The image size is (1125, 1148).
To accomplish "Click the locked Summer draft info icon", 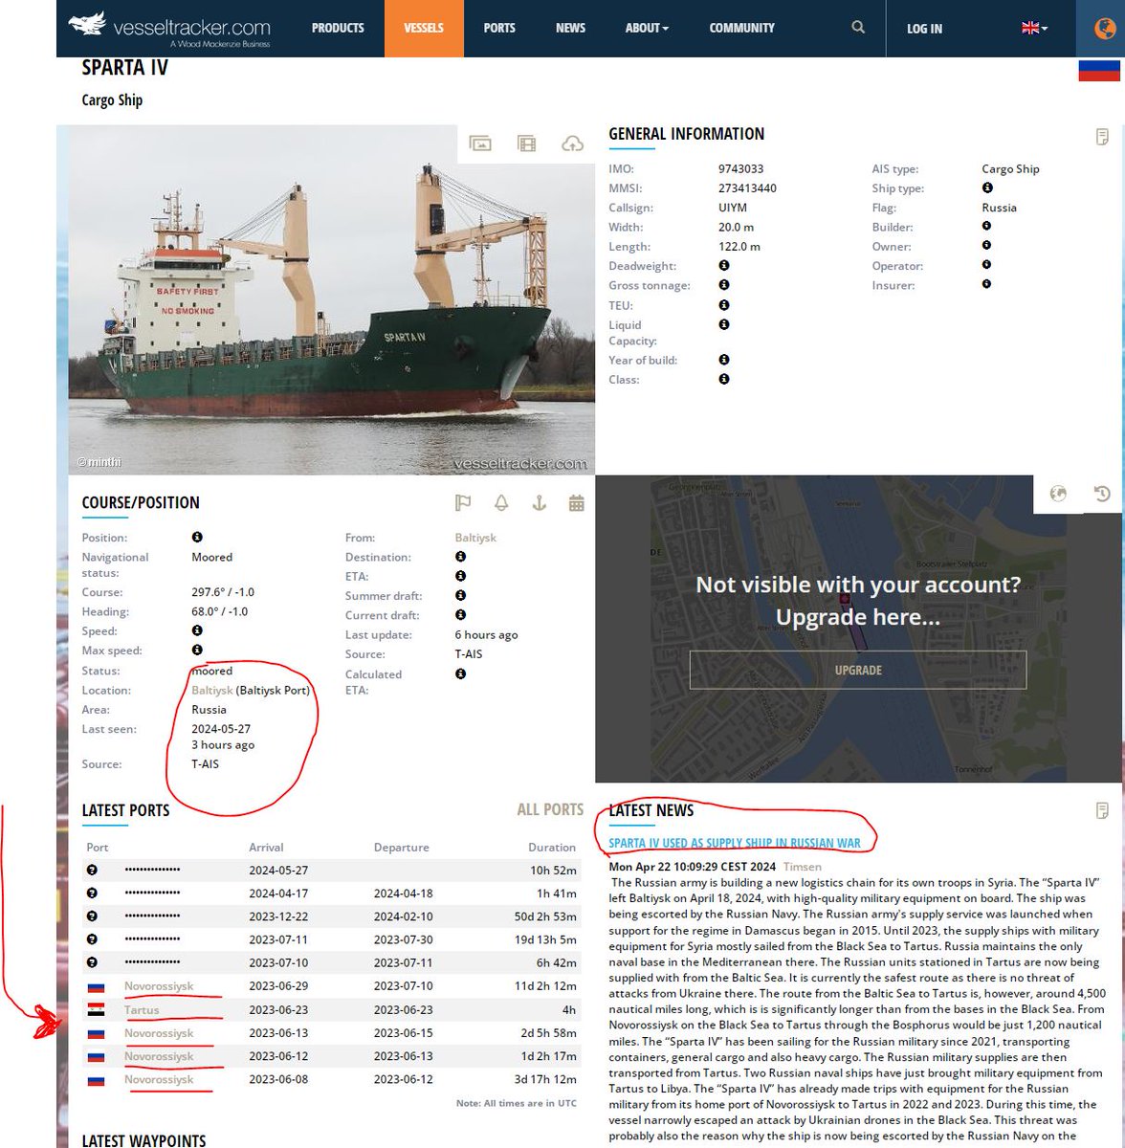I will (x=460, y=595).
